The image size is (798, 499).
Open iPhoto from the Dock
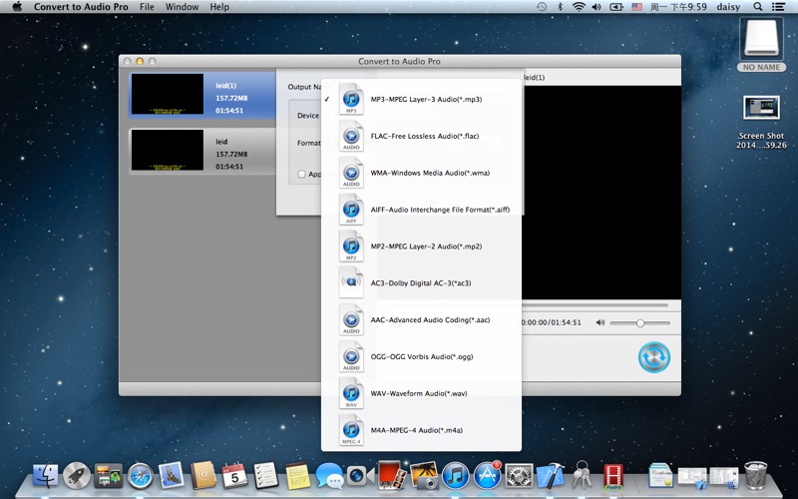coord(424,476)
